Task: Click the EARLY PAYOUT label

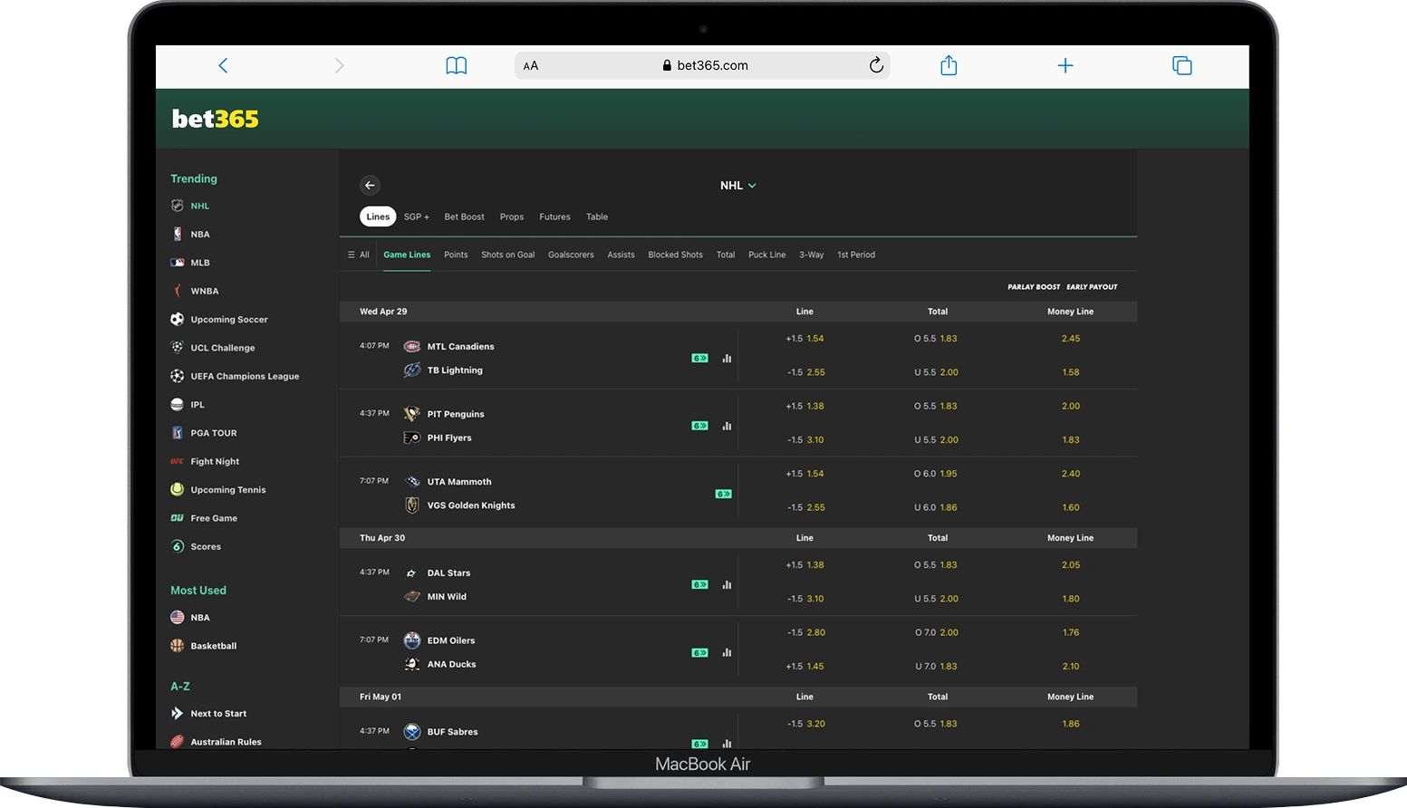Action: [x=1092, y=287]
